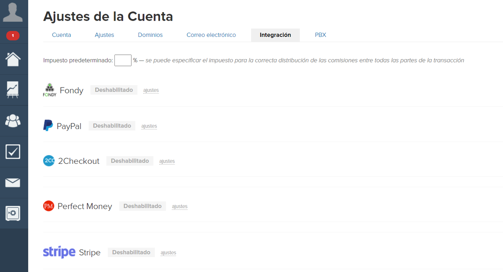This screenshot has width=503, height=272.
Task: Click the Perfect Money name text
Action: pyautogui.click(x=85, y=206)
